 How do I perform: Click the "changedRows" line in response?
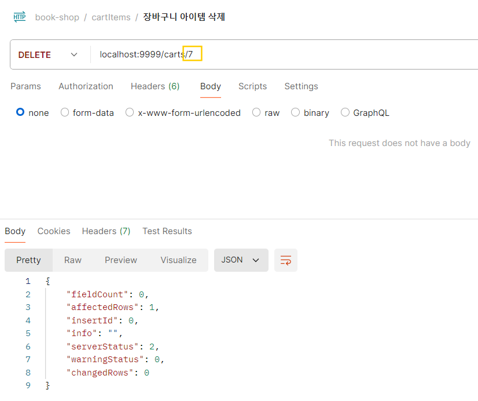[108, 373]
